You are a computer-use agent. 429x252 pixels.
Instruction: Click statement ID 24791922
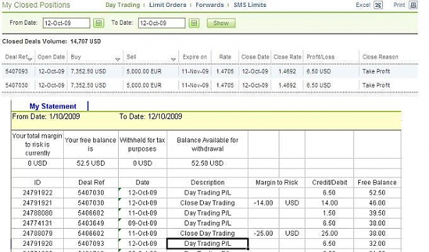(x=38, y=192)
